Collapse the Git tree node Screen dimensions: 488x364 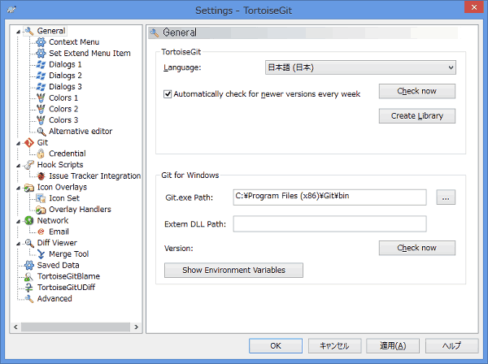coord(19,143)
